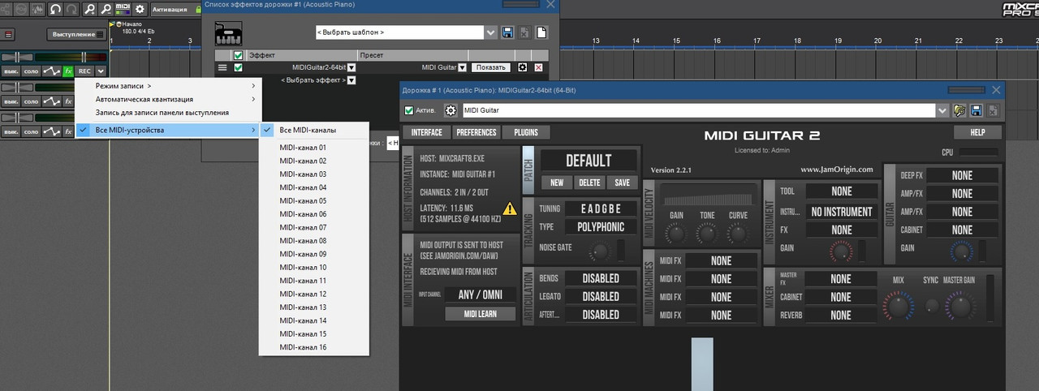
Task: Select MIDI-канал 01
Action: pos(314,148)
